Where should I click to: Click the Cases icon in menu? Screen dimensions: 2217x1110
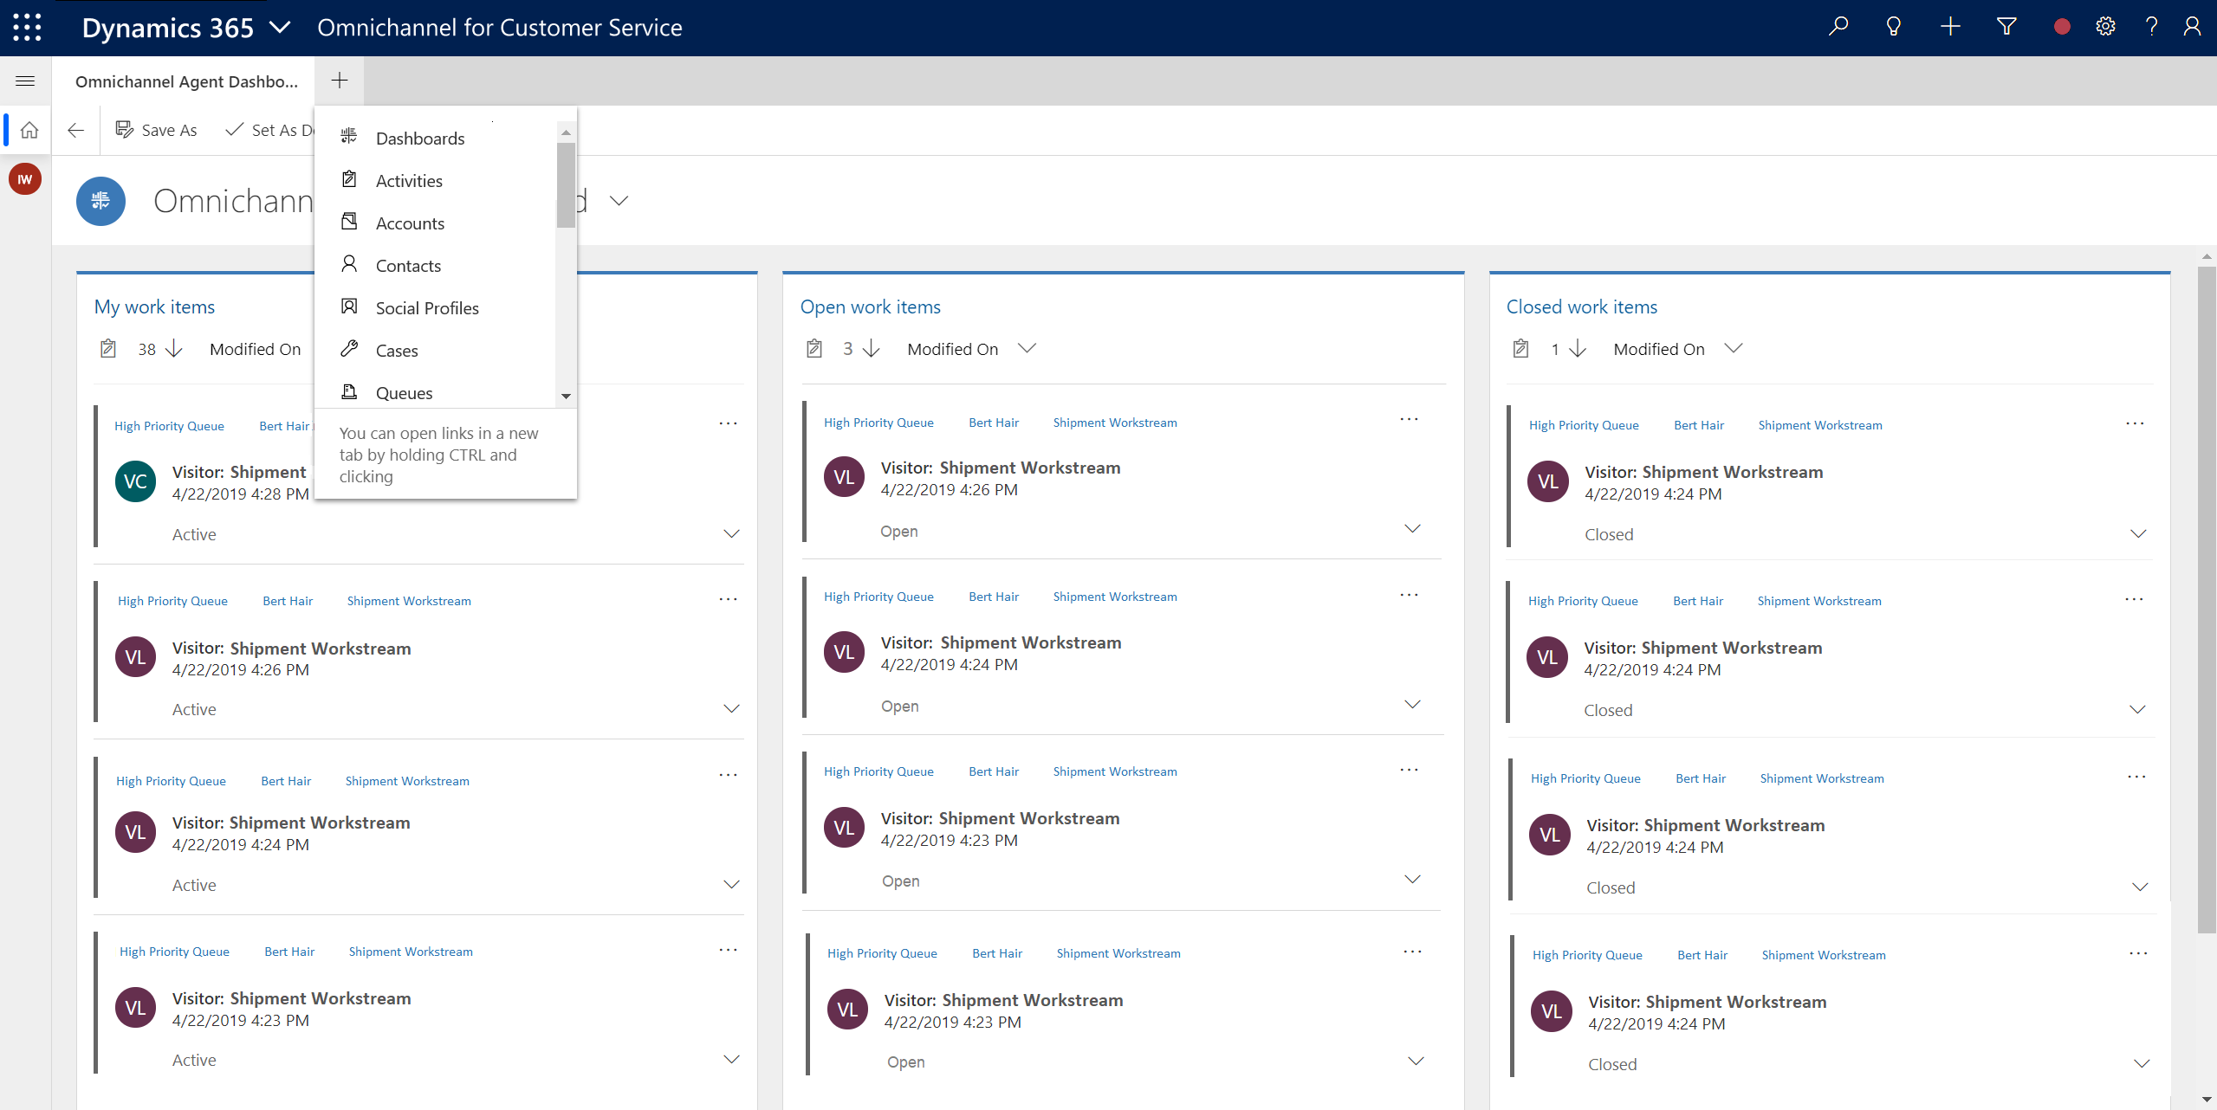[348, 348]
